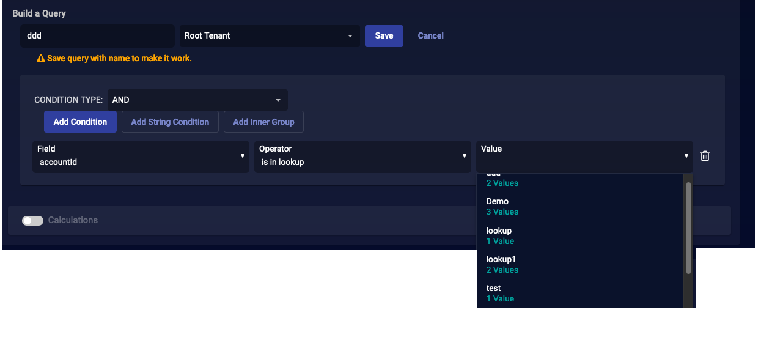The width and height of the screenshot is (761, 351).
Task: Click the query name field containing ddd
Action: (x=97, y=36)
